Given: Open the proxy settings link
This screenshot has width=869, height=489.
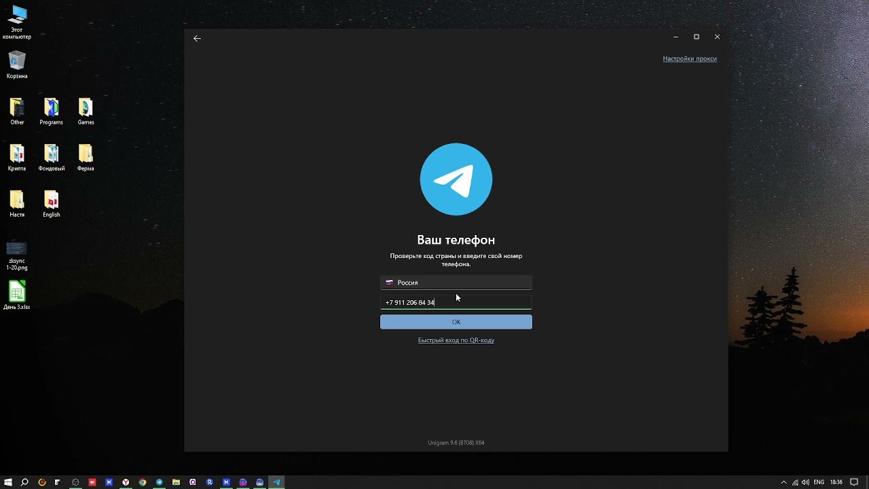Looking at the screenshot, I should (x=690, y=58).
